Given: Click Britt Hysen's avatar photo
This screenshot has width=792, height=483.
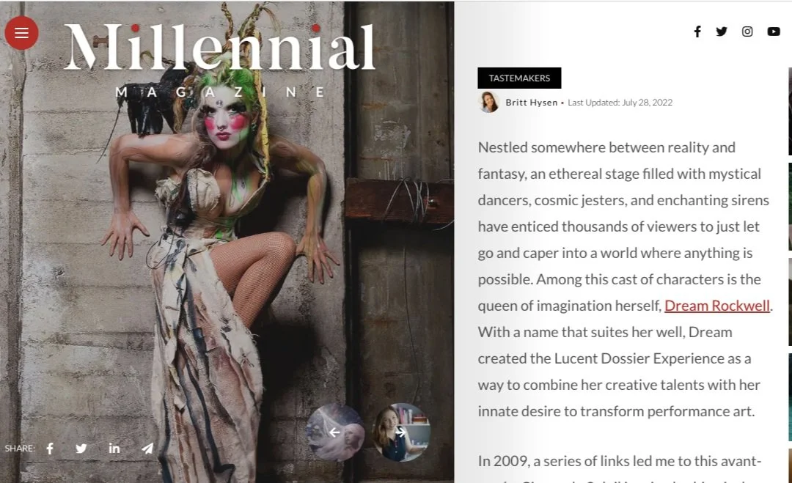Looking at the screenshot, I should point(489,103).
